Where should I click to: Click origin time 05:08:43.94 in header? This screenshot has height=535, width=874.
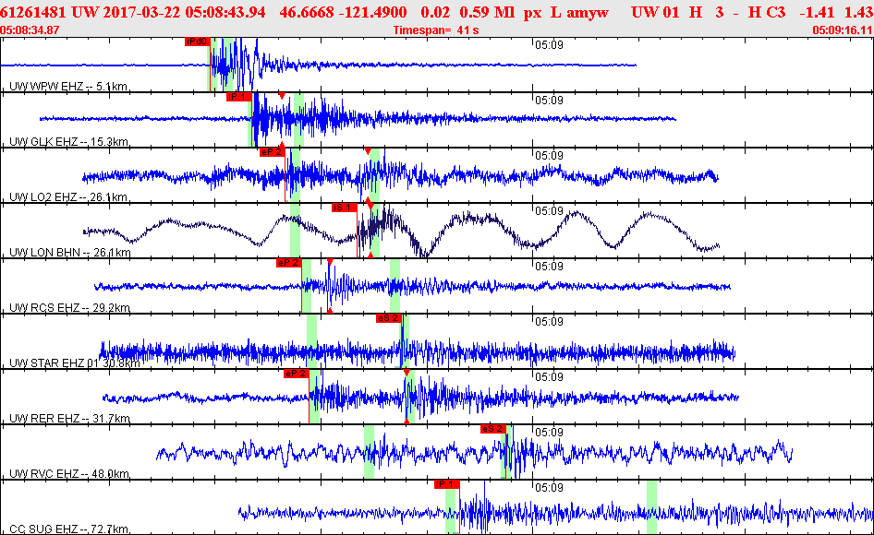[224, 12]
